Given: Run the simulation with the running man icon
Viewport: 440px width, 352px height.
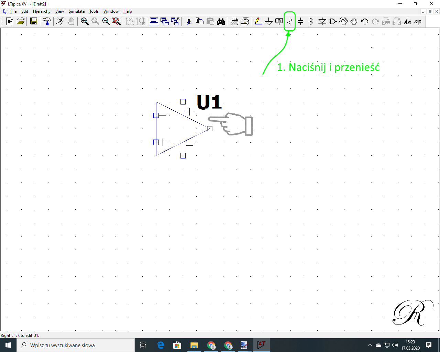Looking at the screenshot, I should [60, 22].
